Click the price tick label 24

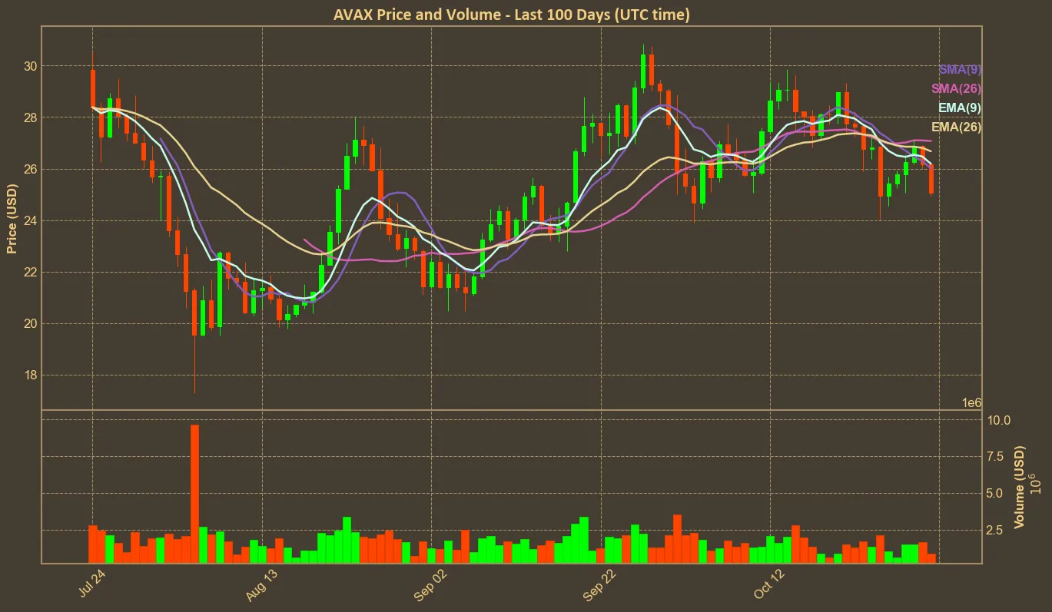point(31,220)
